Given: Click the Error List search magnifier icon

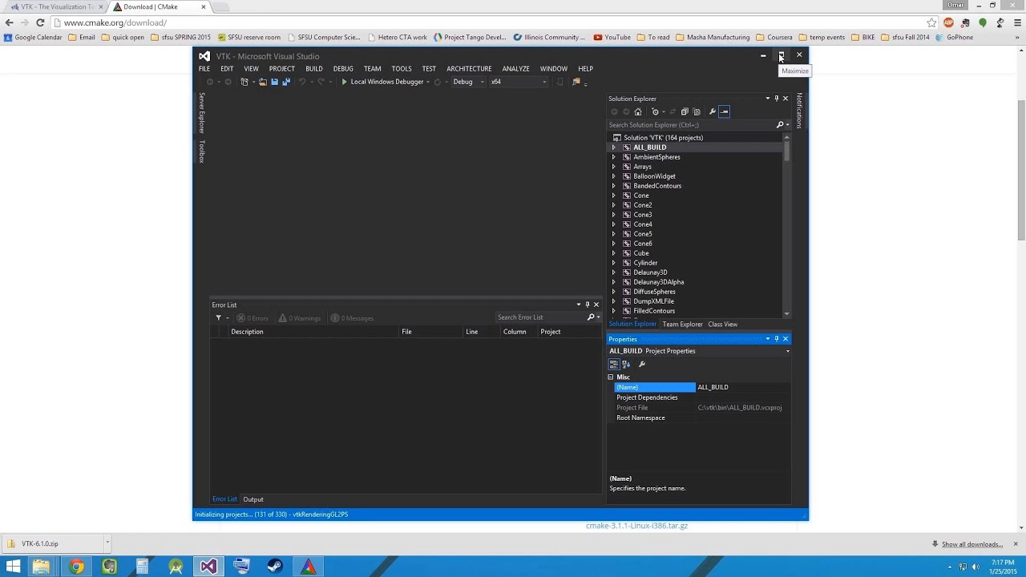Looking at the screenshot, I should coord(592,317).
